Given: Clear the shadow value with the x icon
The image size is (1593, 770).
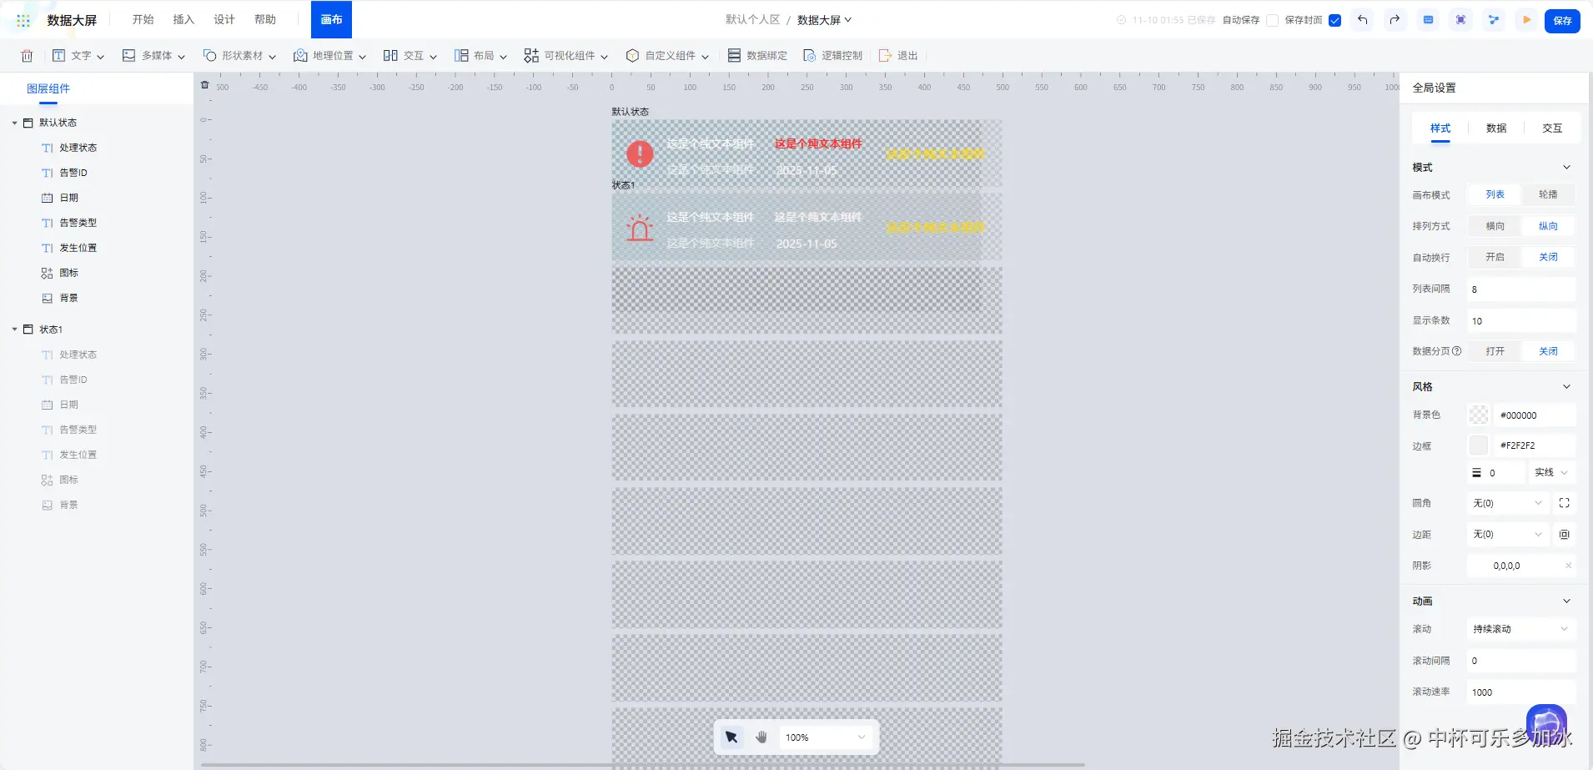Looking at the screenshot, I should [x=1568, y=566].
